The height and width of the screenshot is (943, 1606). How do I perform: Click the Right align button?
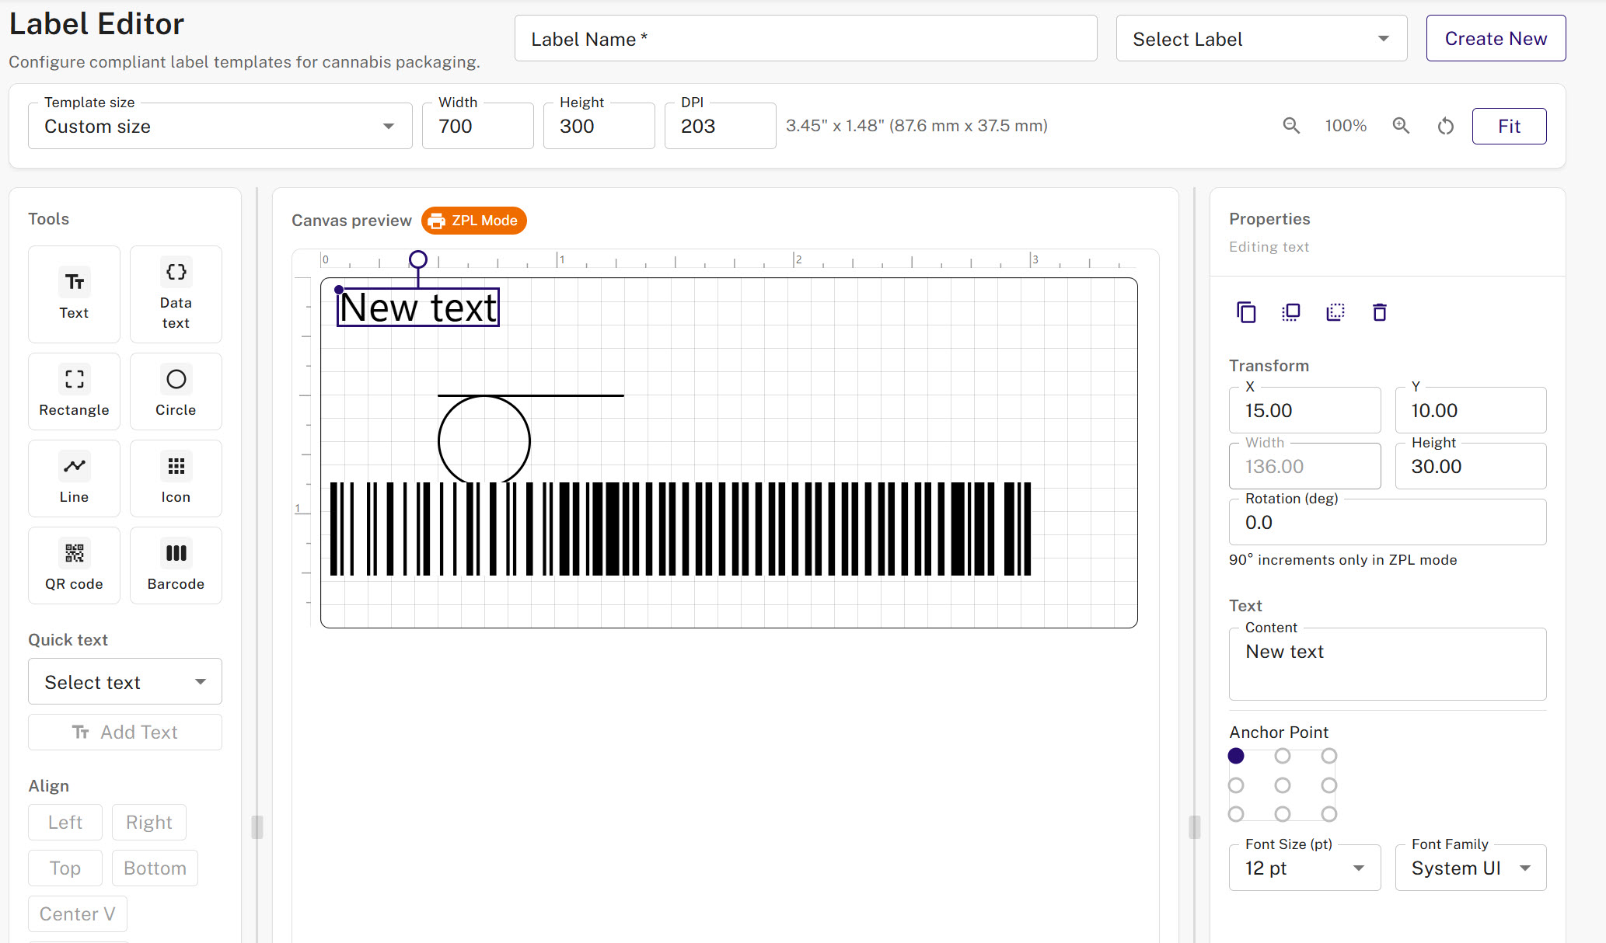click(x=149, y=823)
